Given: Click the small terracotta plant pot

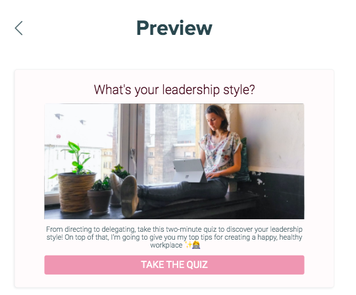Looking at the screenshot, I should click(100, 201).
